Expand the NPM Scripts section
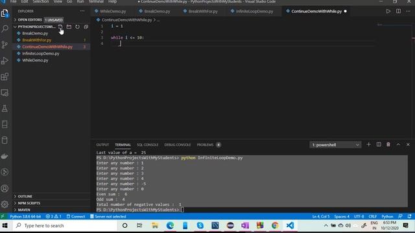 click(52, 203)
